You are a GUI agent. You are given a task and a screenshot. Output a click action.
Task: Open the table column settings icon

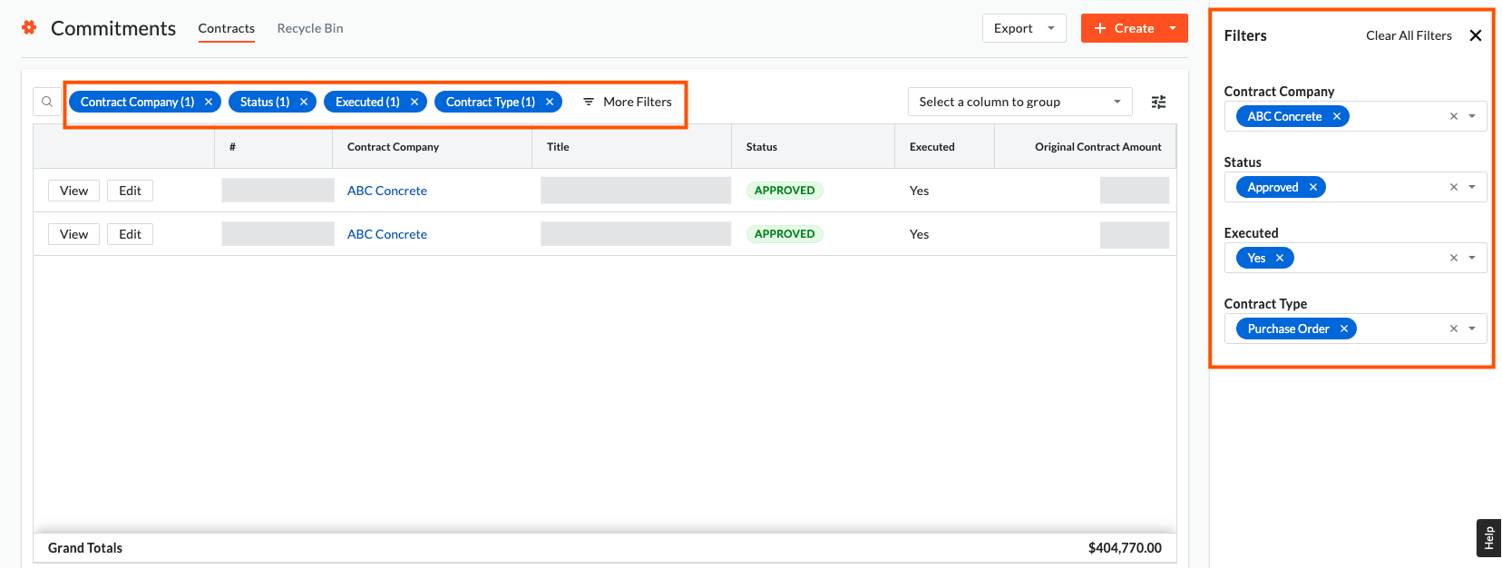(1158, 102)
